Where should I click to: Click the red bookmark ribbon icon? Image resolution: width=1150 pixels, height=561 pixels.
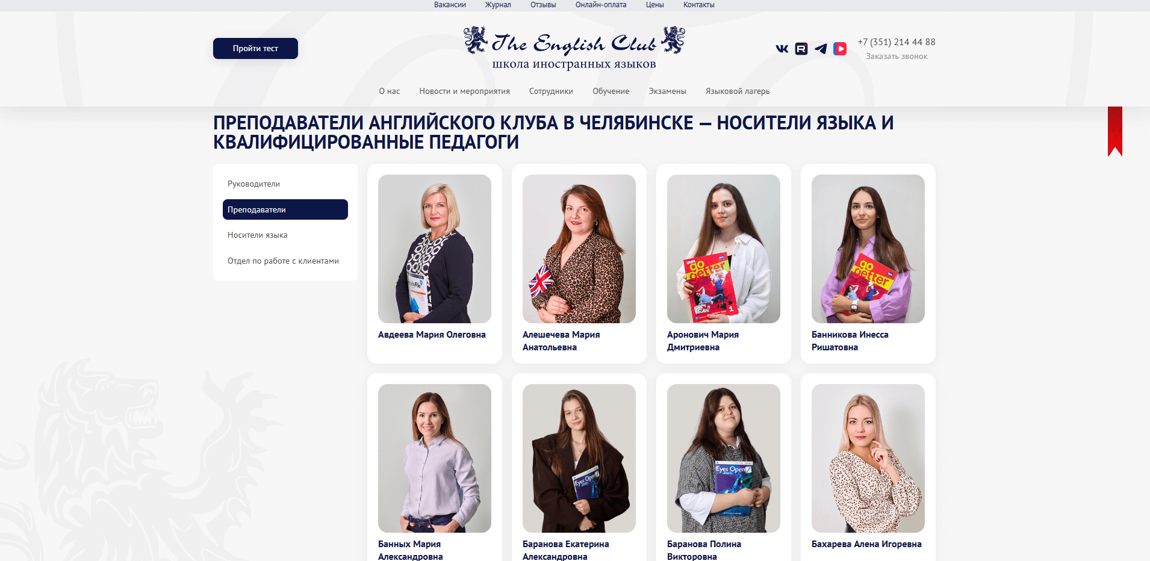pyautogui.click(x=1115, y=131)
